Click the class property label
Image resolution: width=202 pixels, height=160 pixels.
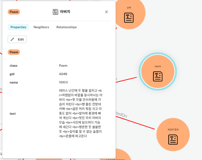tap(13, 66)
